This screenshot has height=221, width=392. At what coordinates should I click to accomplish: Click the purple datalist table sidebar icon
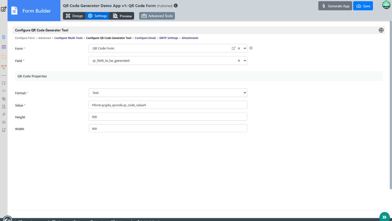pos(4,47)
